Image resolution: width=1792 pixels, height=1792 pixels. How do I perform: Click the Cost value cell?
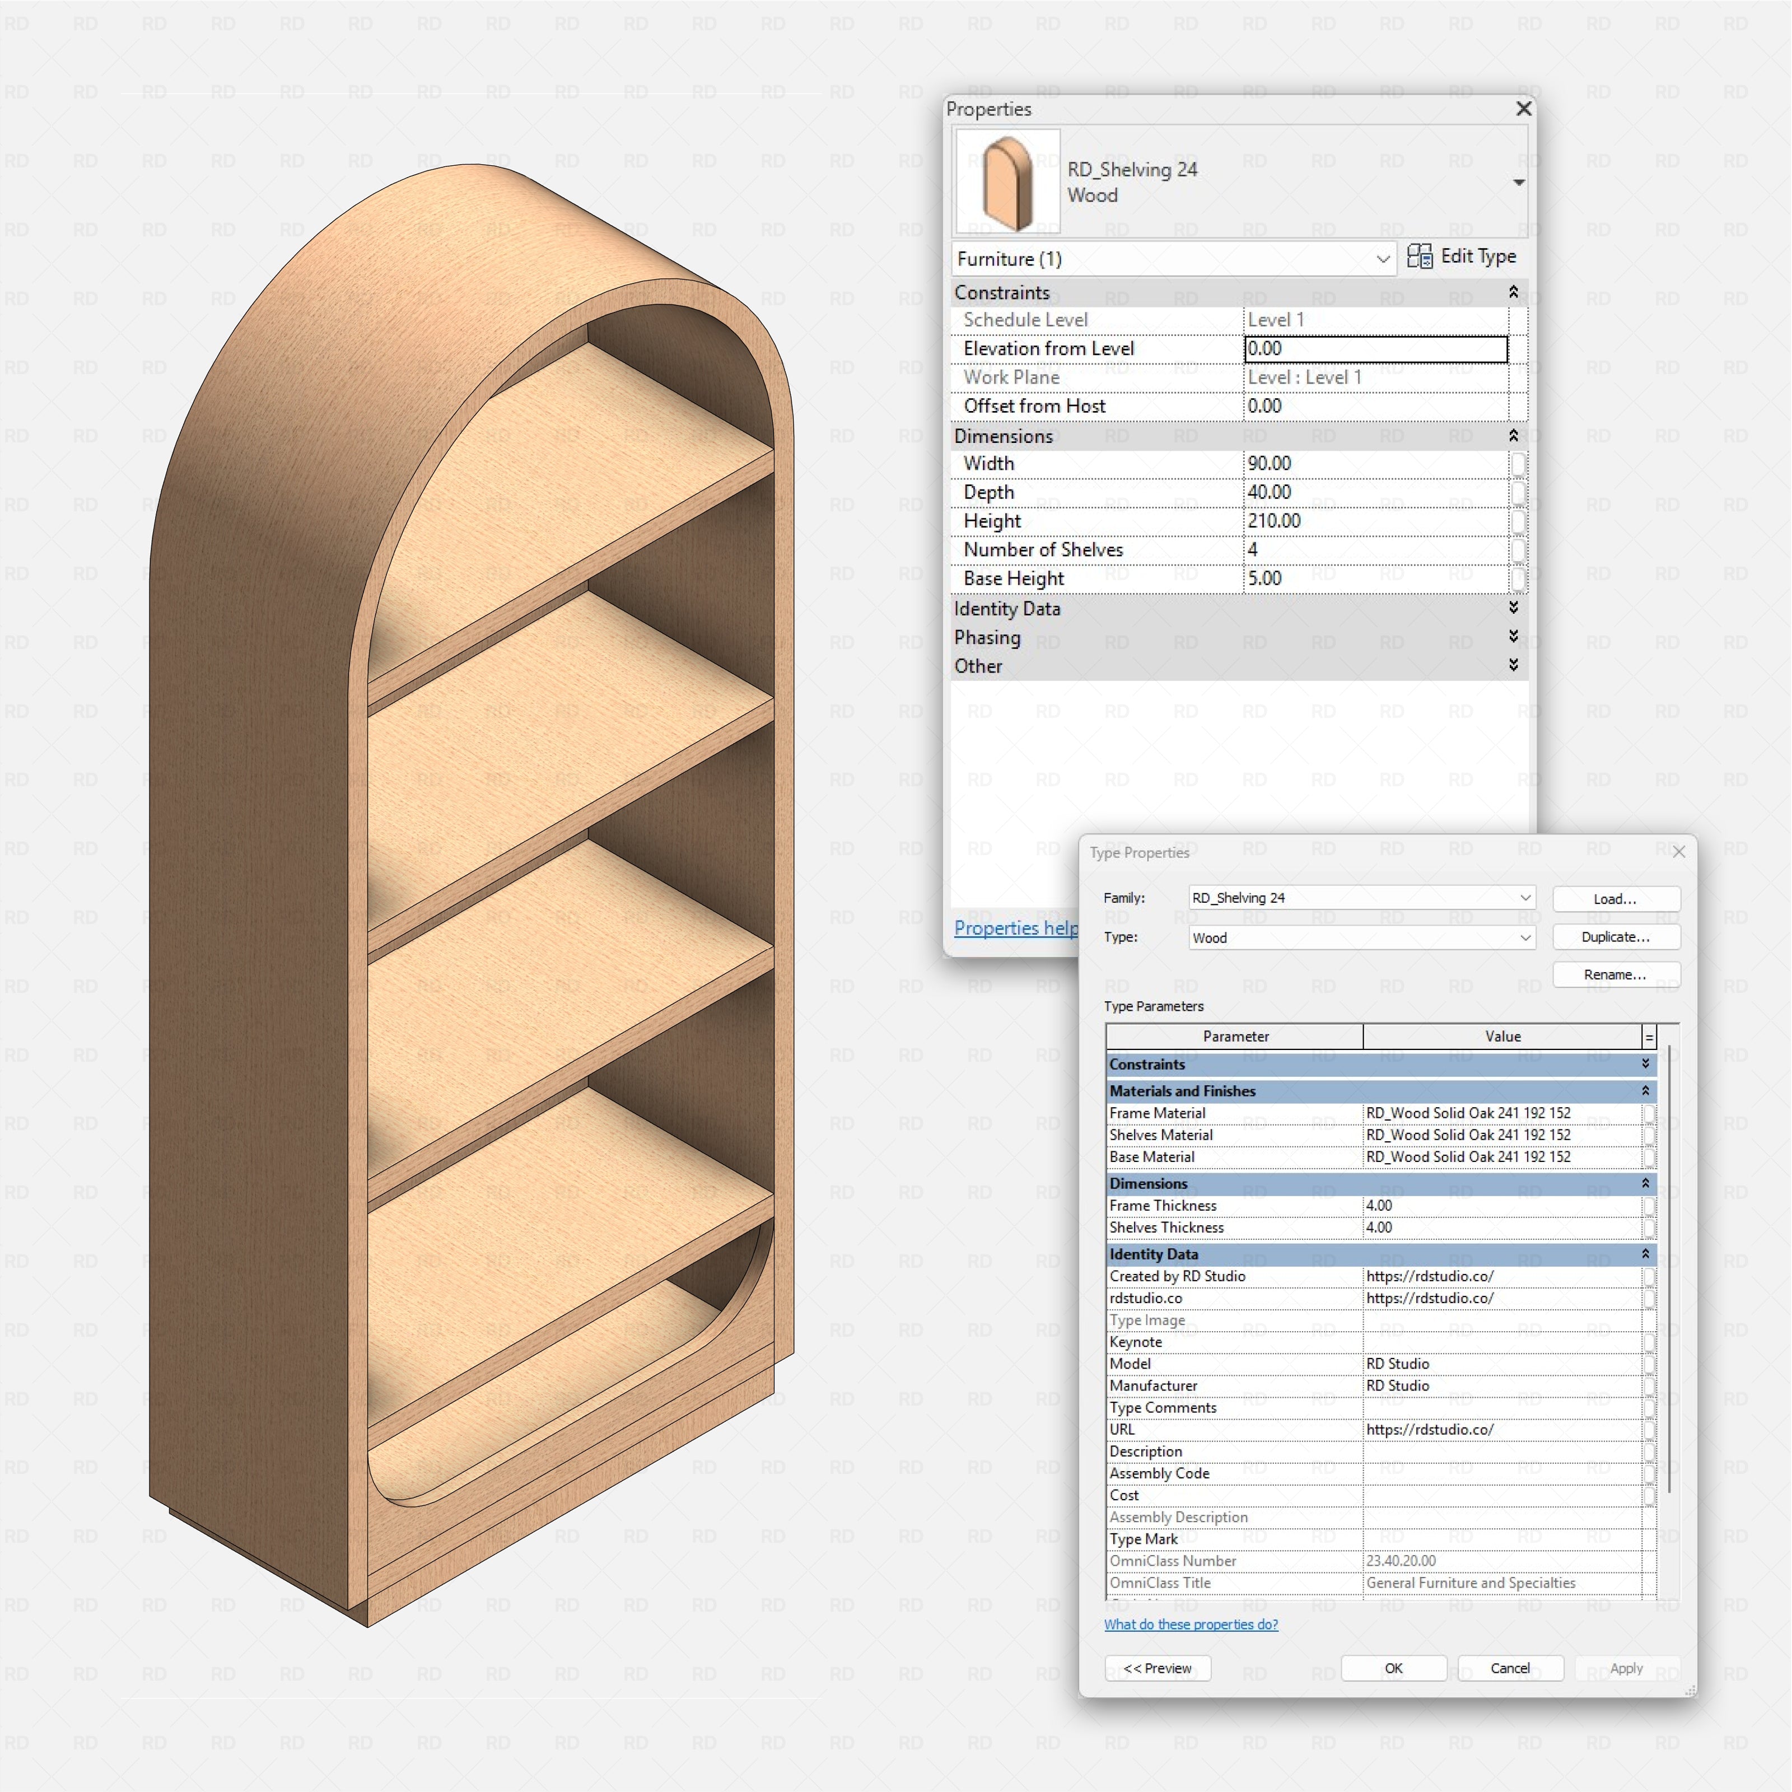pyautogui.click(x=1502, y=1495)
